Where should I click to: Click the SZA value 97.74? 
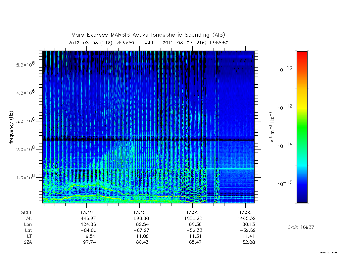[x=89, y=242]
